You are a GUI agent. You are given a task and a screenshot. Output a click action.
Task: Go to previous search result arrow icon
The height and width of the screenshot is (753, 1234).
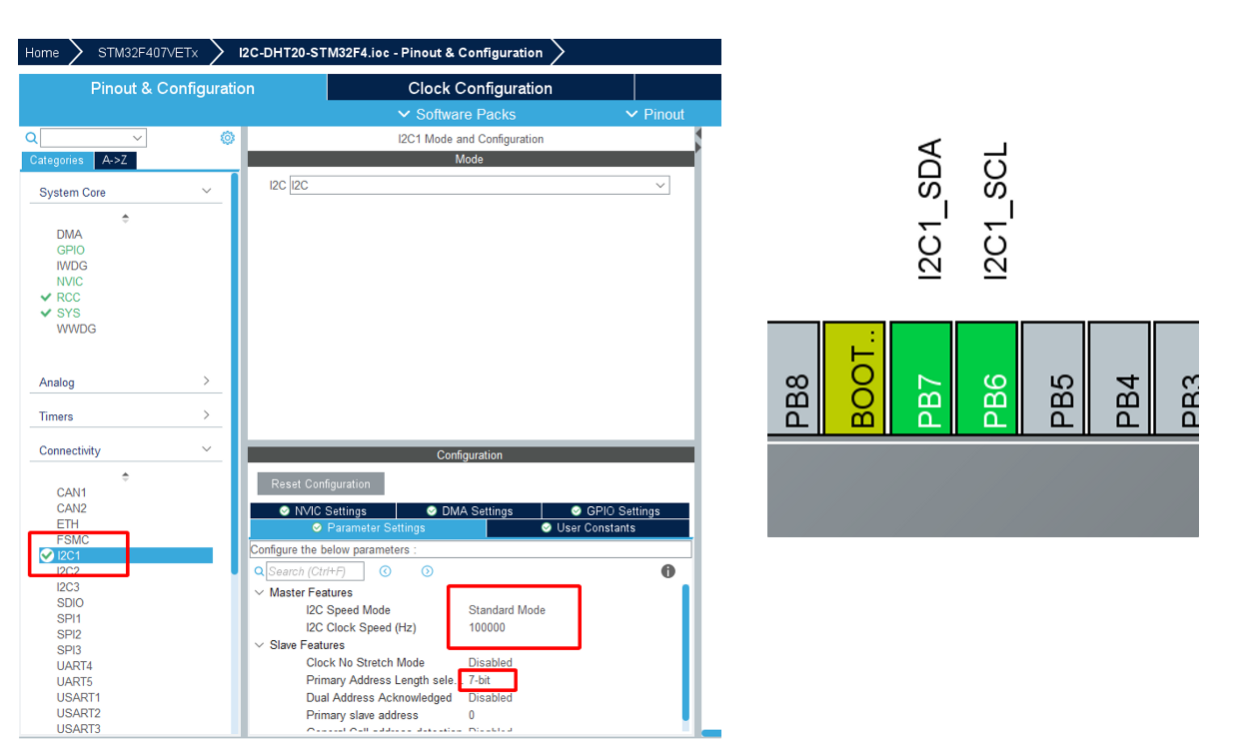click(x=385, y=571)
